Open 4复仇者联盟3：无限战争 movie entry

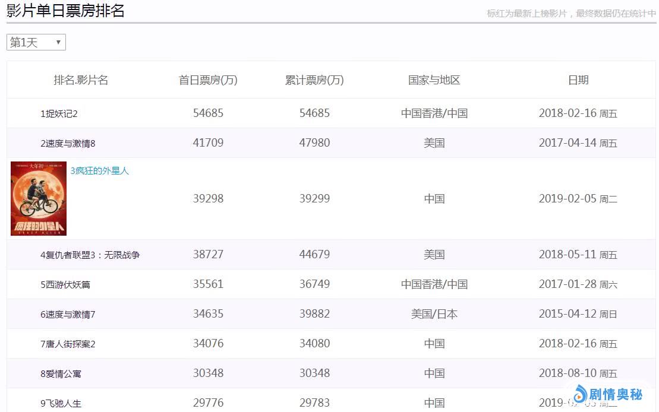click(x=90, y=255)
